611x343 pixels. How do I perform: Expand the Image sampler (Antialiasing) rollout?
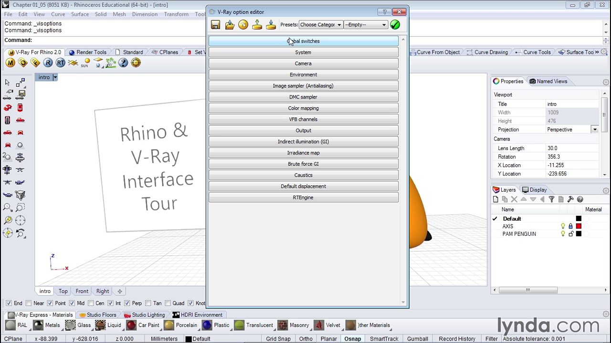(x=303, y=86)
